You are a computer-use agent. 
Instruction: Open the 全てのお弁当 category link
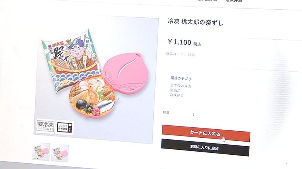[x=180, y=86]
